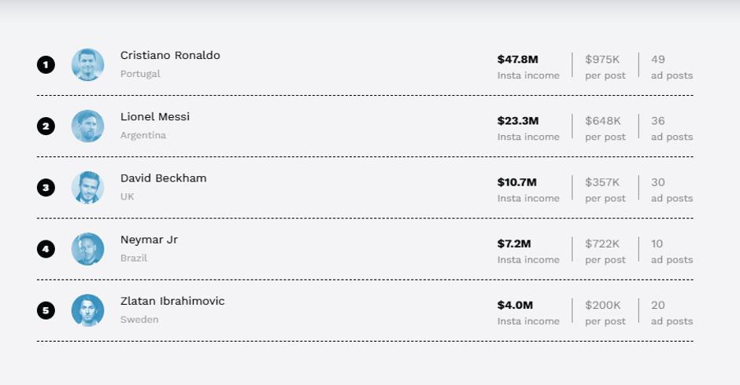Image resolution: width=740 pixels, height=385 pixels.
Task: Click the rank 3 badge
Action: (46, 187)
